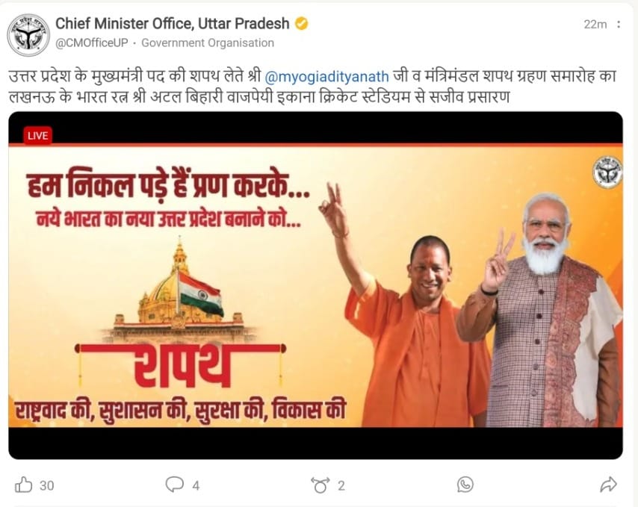Image resolution: width=638 pixels, height=507 pixels.
Task: Open comments via speech bubble icon
Action: (x=175, y=485)
